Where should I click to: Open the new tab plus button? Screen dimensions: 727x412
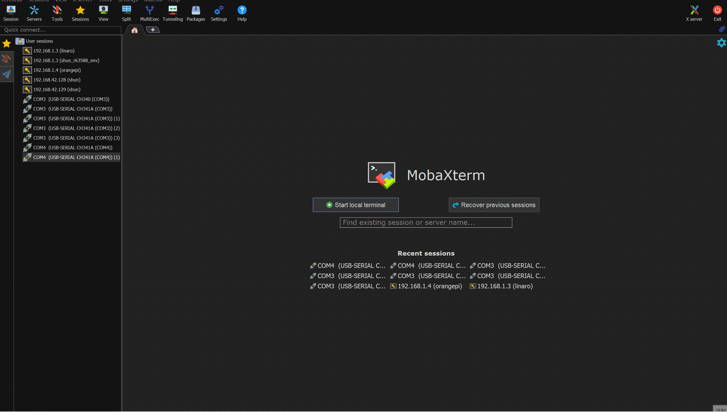(153, 30)
